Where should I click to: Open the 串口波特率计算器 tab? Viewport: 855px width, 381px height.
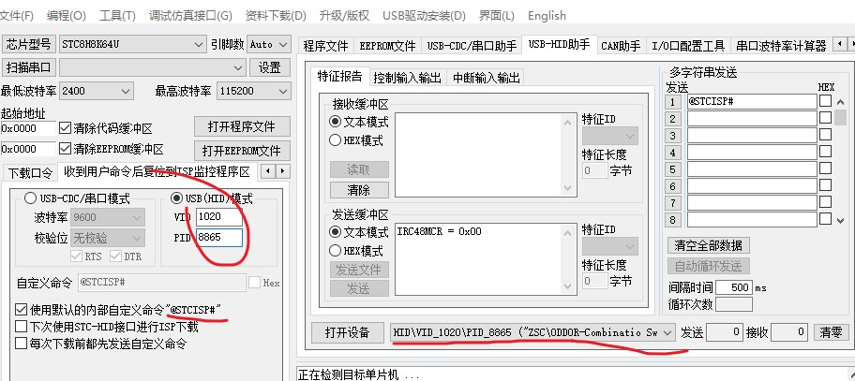781,46
